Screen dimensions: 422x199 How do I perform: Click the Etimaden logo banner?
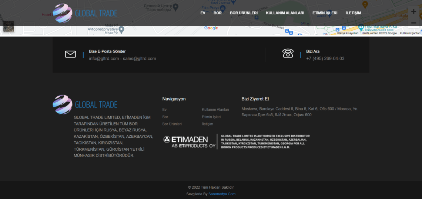[236, 142]
